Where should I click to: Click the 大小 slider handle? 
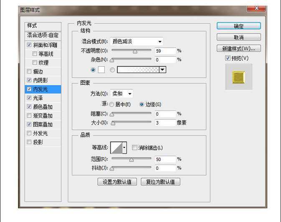(x=113, y=123)
